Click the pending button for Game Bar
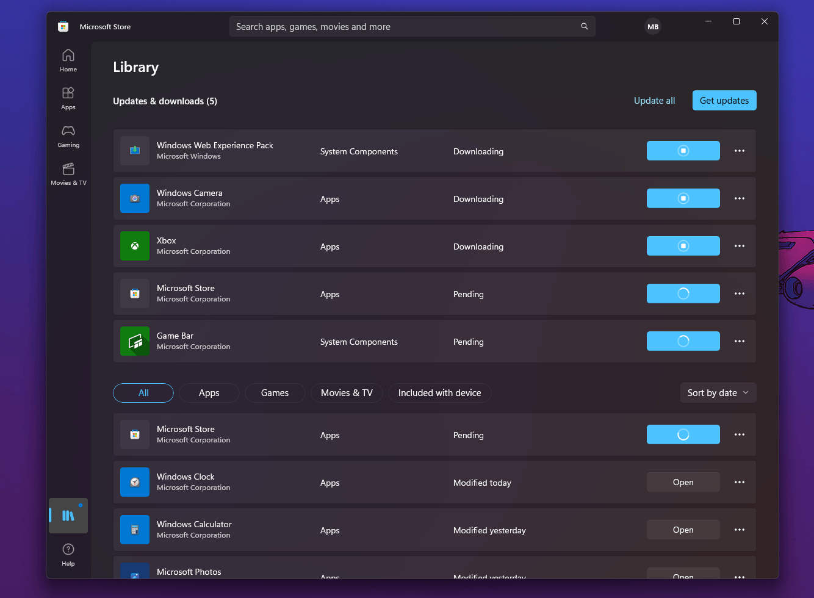This screenshot has height=598, width=814. click(x=683, y=341)
